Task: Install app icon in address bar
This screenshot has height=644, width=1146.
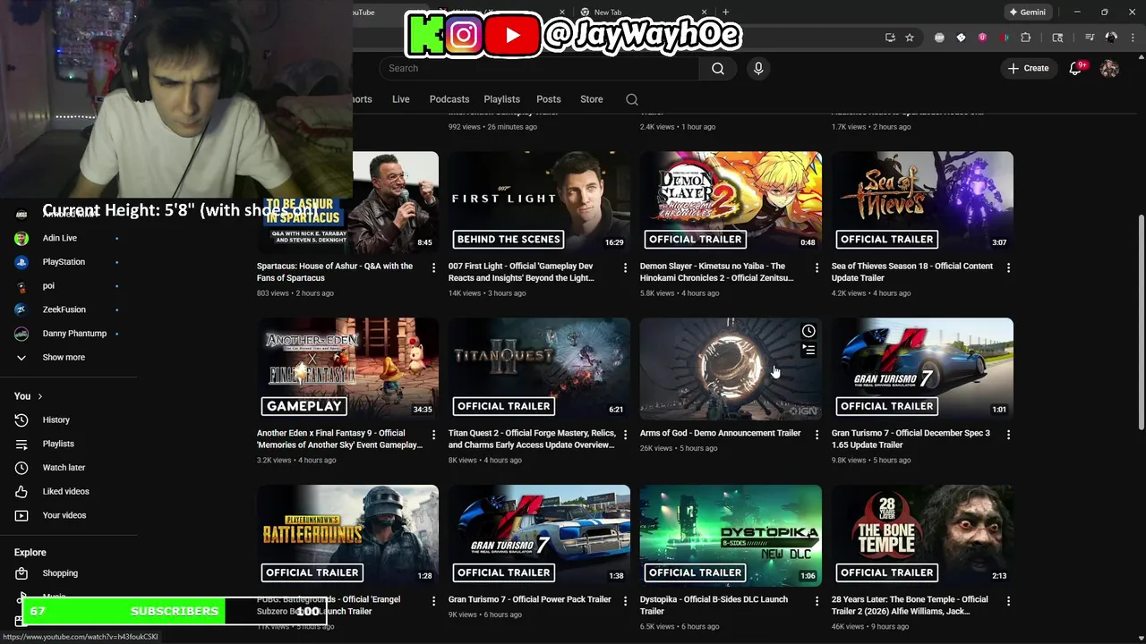Action: tap(890, 38)
